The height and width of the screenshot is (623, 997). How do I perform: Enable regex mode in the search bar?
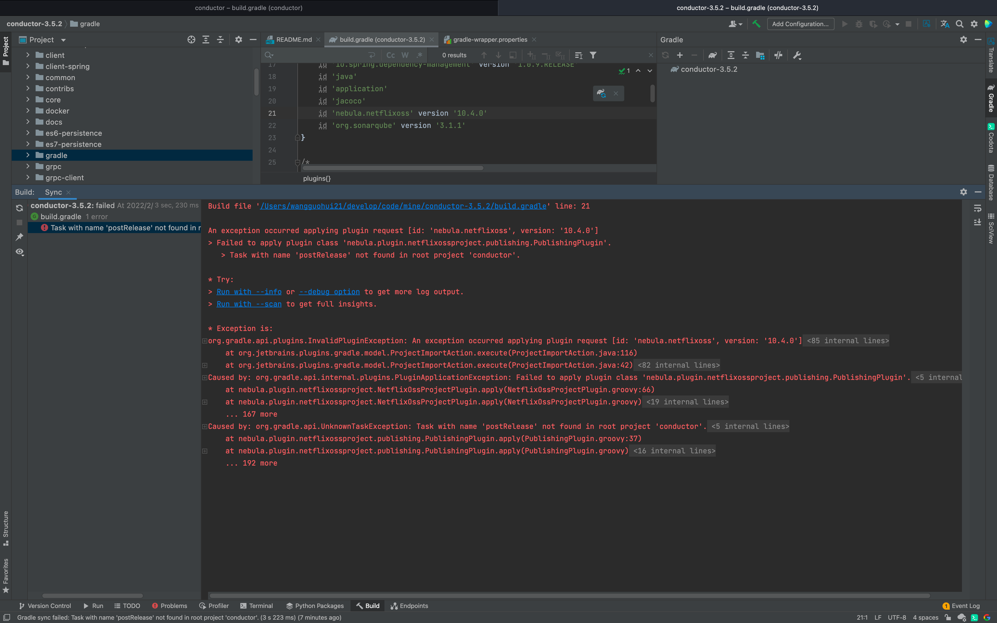(x=419, y=55)
